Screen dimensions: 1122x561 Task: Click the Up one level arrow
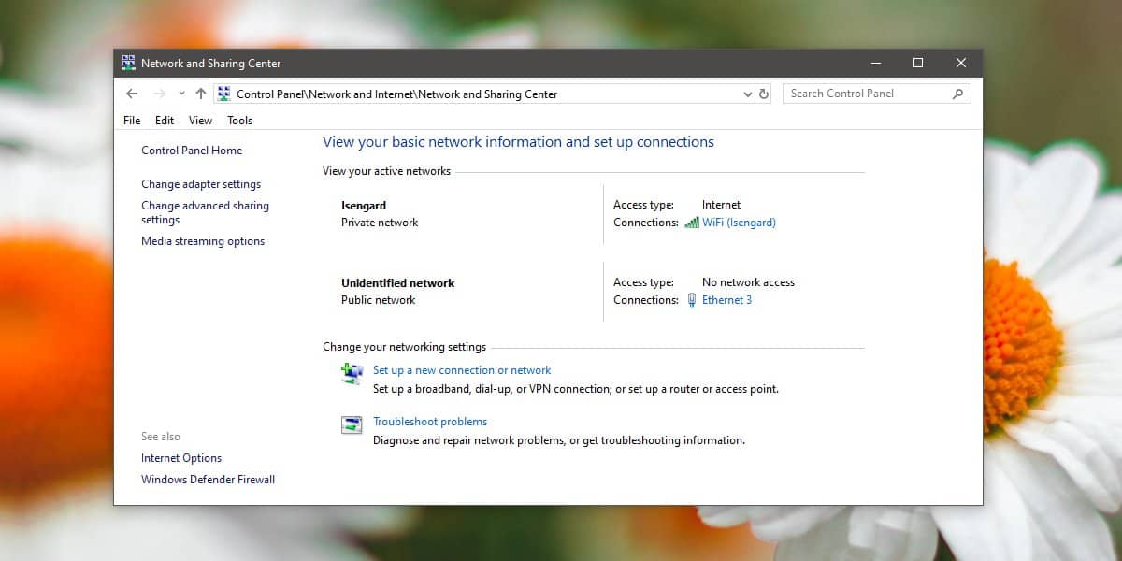pos(200,93)
